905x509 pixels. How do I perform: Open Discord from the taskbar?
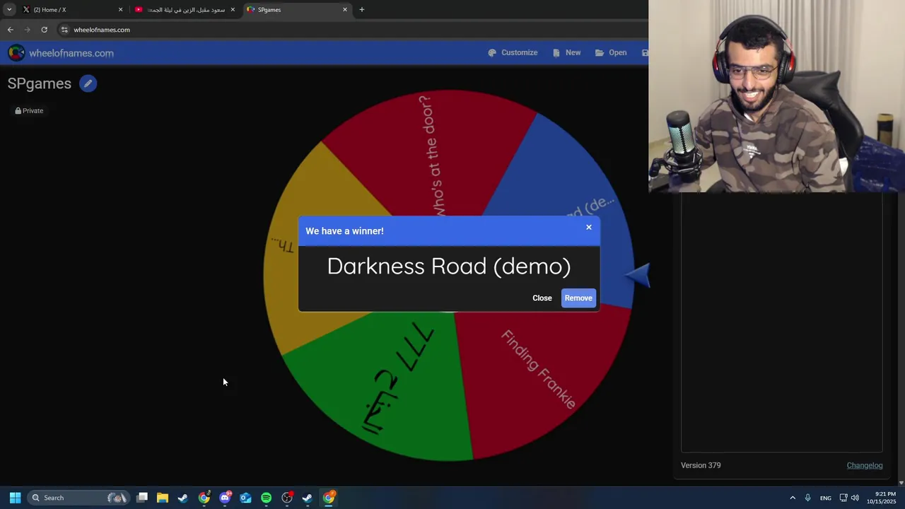coord(225,498)
